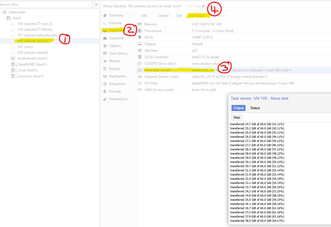Open the Add dropdown menu
This screenshot has width=331, height=227.
(146, 15)
